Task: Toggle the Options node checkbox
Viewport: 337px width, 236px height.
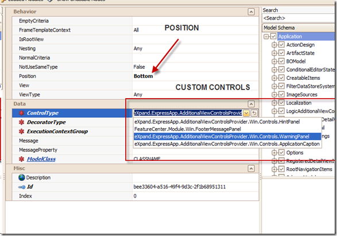Action: click(x=281, y=153)
